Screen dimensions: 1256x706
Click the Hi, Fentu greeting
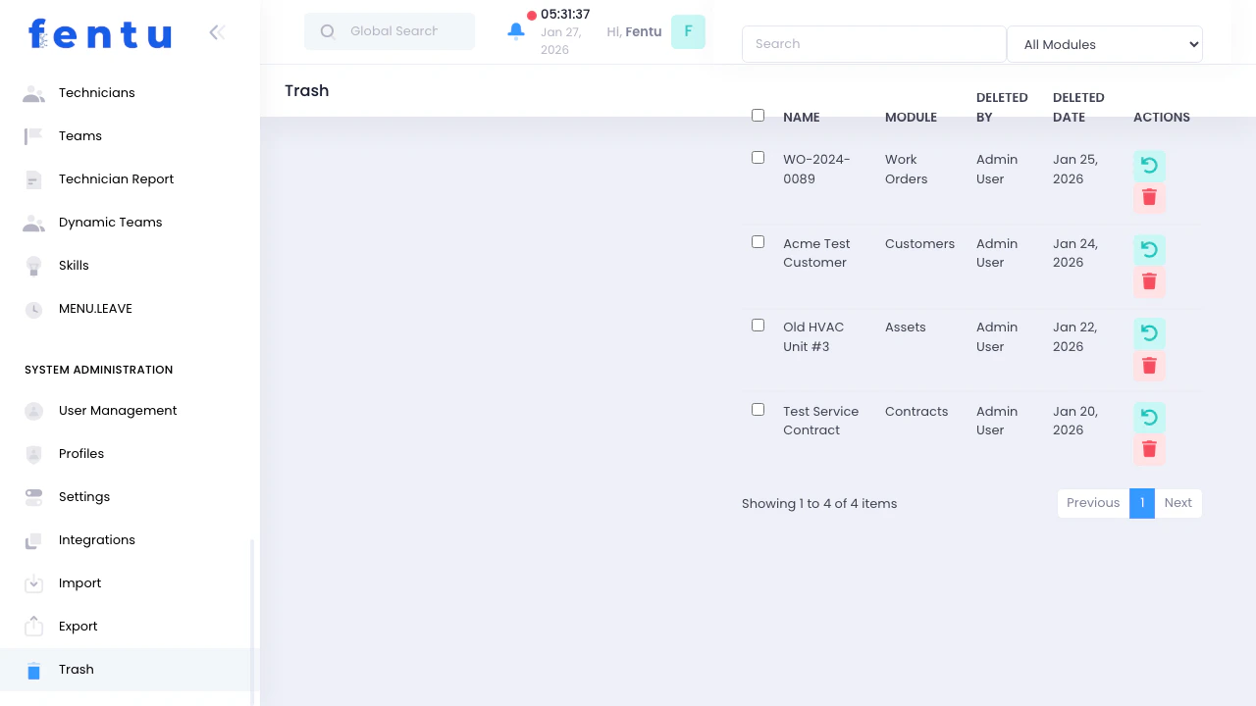(x=634, y=31)
